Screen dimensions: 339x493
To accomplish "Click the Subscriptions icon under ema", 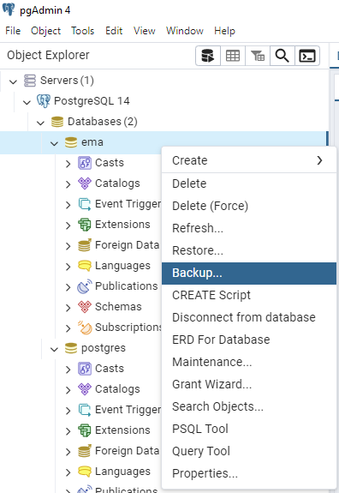I will pyautogui.click(x=85, y=328).
